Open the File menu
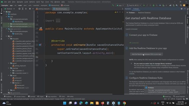Screen dimensions: 189x106 (x=5, y=2)
